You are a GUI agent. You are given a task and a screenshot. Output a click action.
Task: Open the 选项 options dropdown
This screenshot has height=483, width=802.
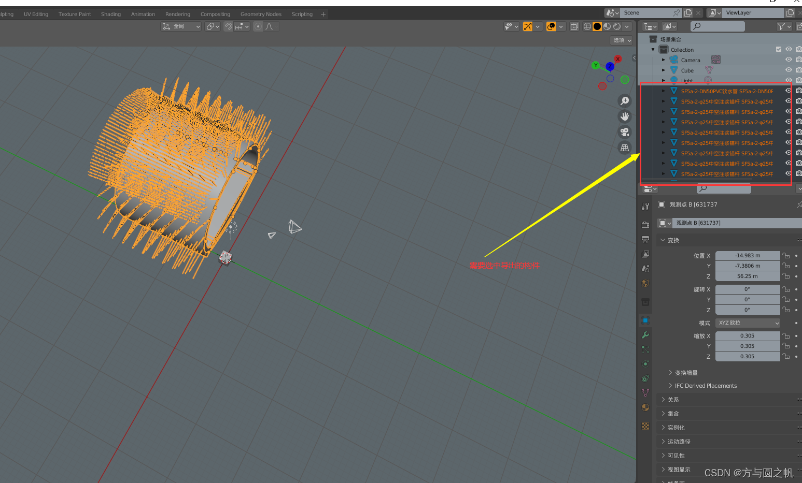[623, 40]
